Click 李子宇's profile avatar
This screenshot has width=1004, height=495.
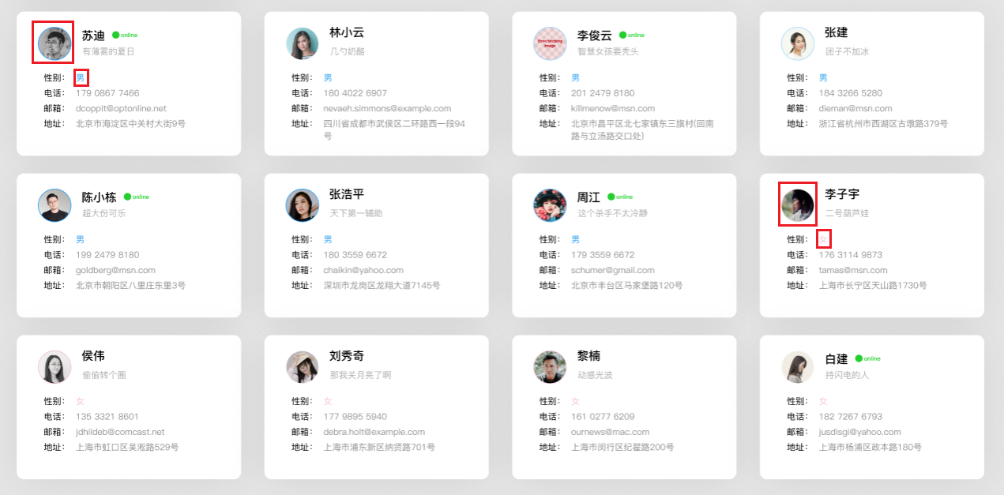pos(797,205)
